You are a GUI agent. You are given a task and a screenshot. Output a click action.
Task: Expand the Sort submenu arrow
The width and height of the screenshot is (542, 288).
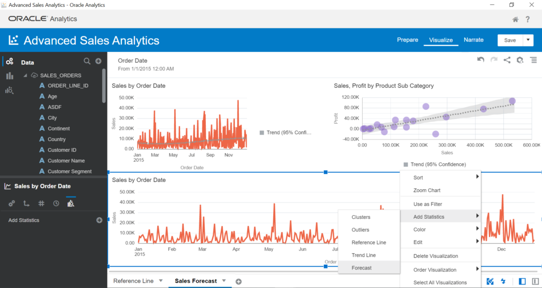477,176
